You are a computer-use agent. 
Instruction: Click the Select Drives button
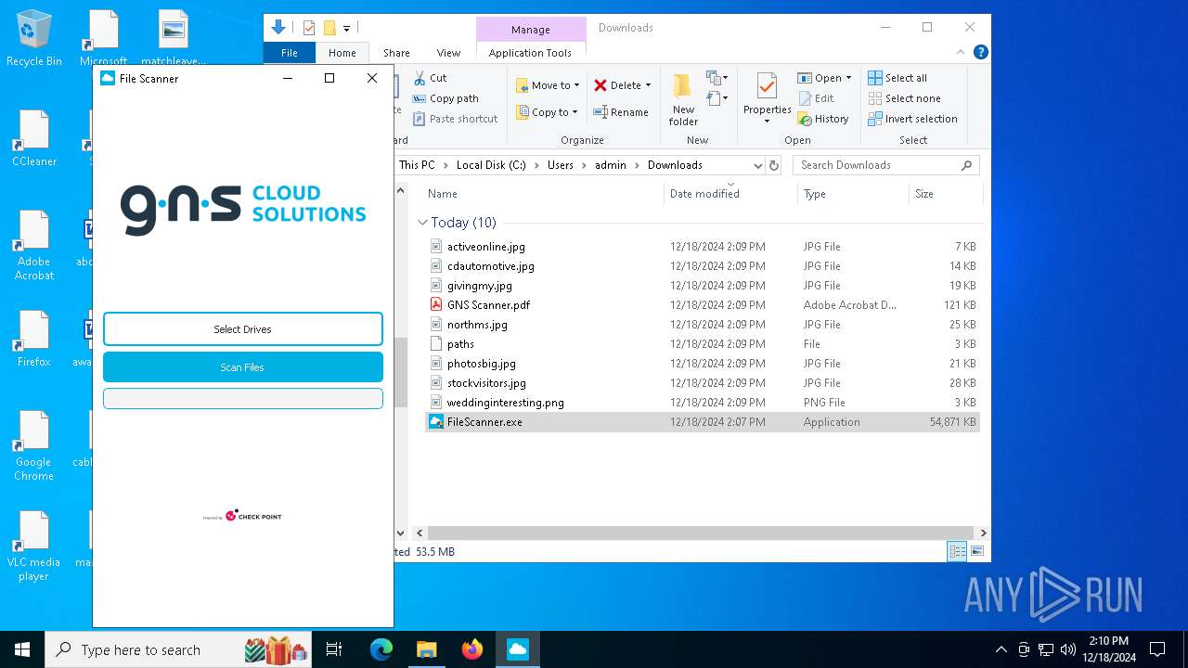pos(242,328)
